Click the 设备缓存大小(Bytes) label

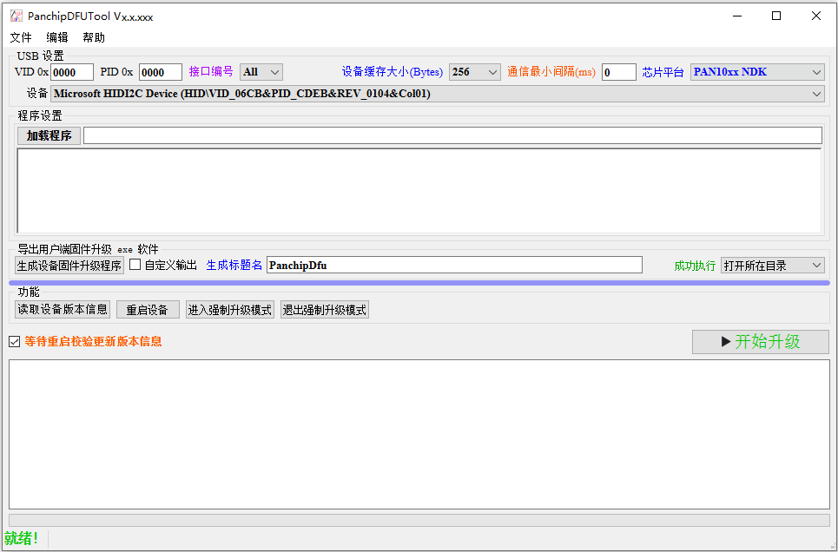coord(393,72)
